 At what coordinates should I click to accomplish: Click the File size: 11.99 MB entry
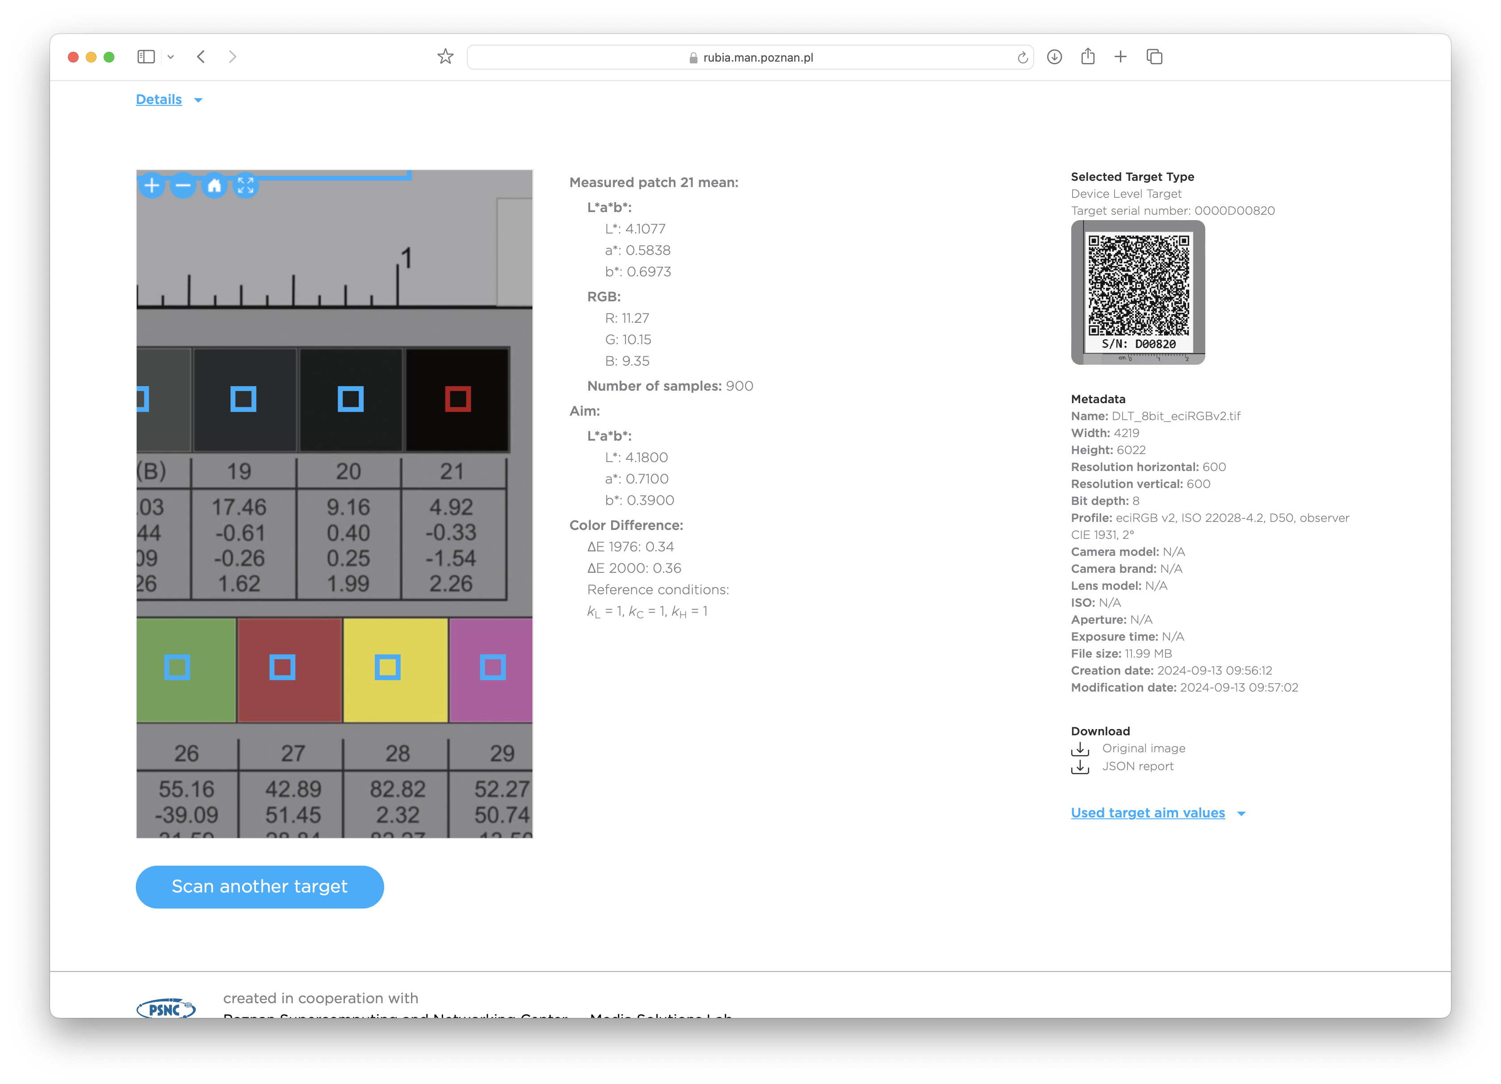(x=1121, y=654)
